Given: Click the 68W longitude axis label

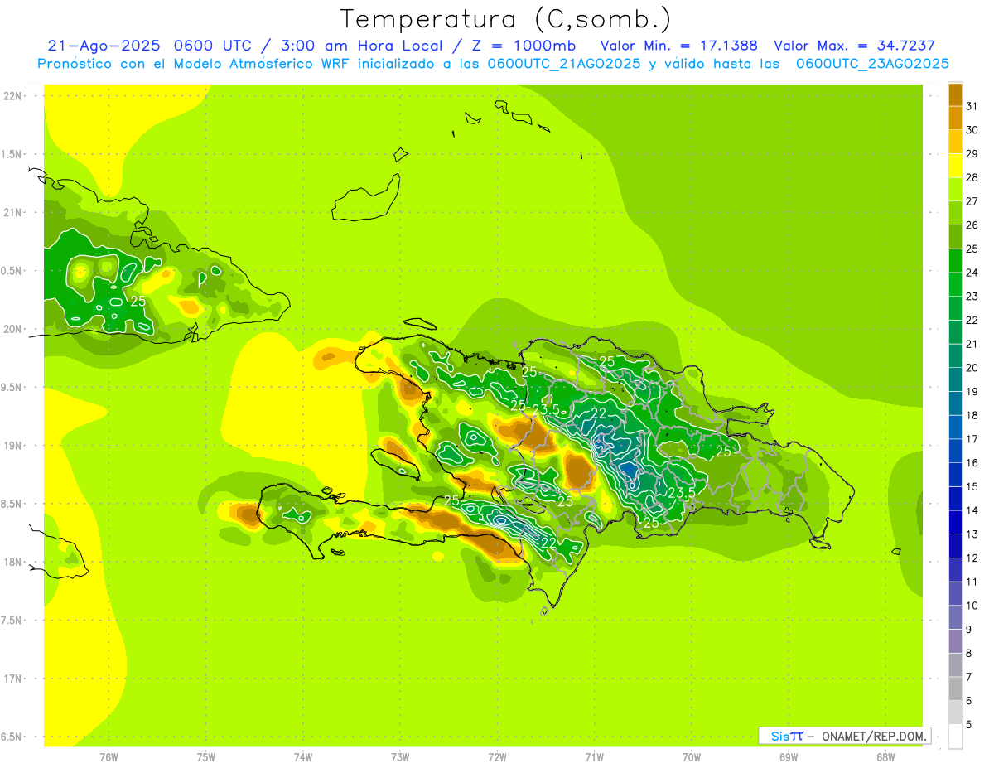Looking at the screenshot, I should tap(885, 757).
